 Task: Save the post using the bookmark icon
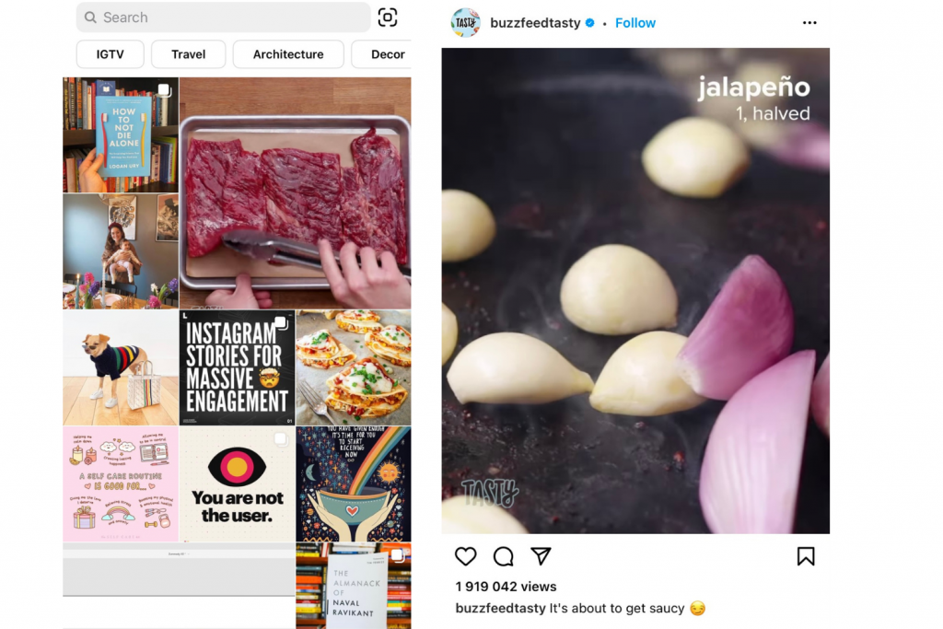tap(806, 556)
